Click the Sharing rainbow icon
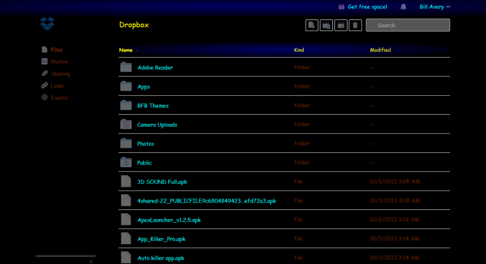Viewport: 486px width, 264px height. 44,73
